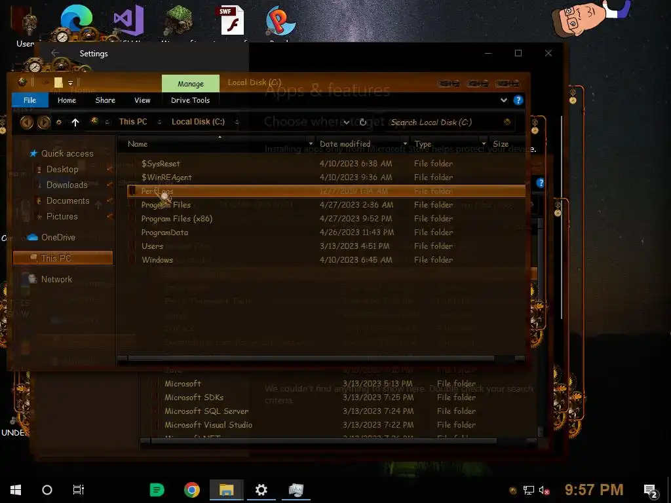Open the Date modified column filter dropdown

tap(405, 143)
